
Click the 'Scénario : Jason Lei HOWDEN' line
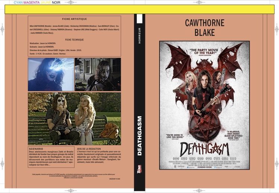pos(42,47)
